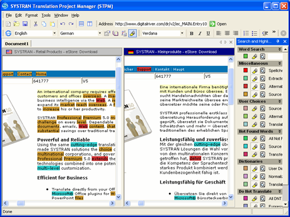Open the File menu

[9, 15]
